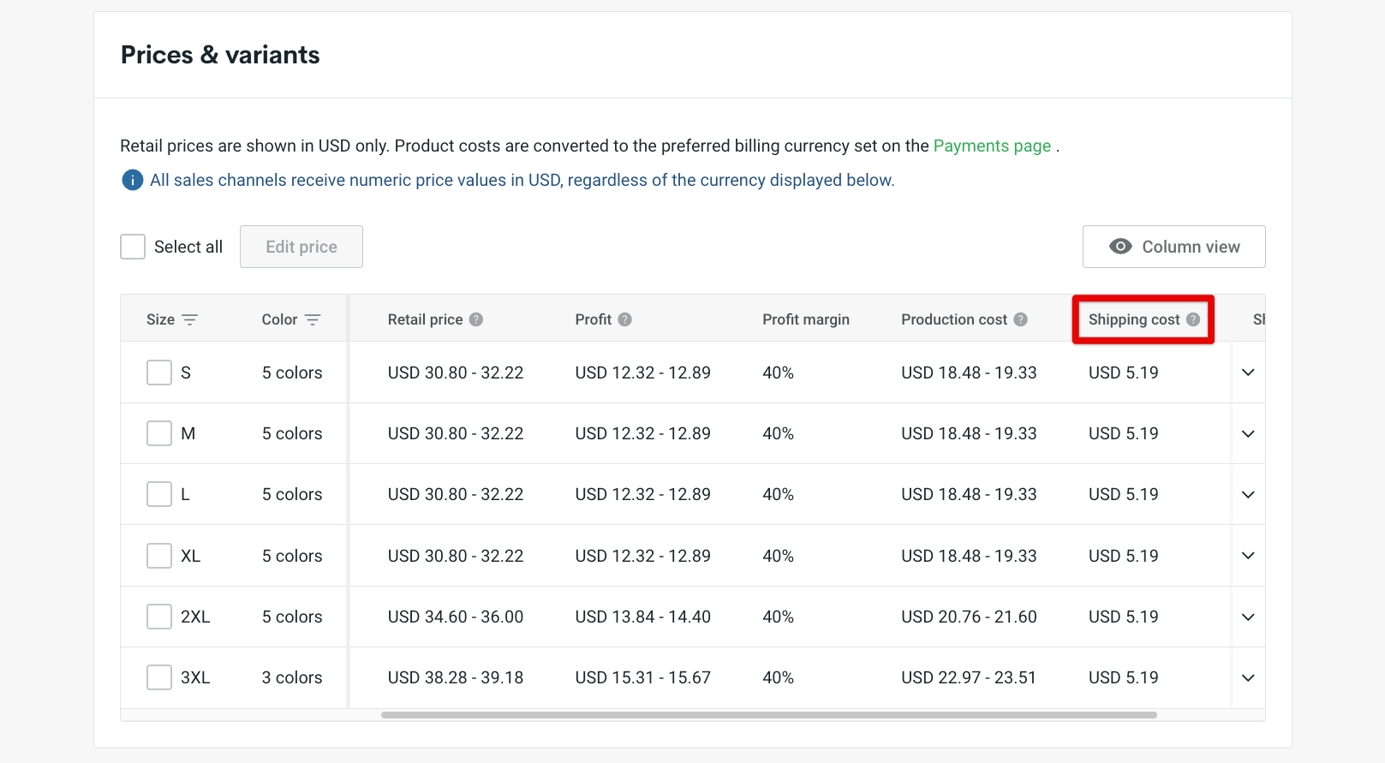Expand the XL row chevron
Viewport: 1385px width, 763px height.
(1248, 556)
